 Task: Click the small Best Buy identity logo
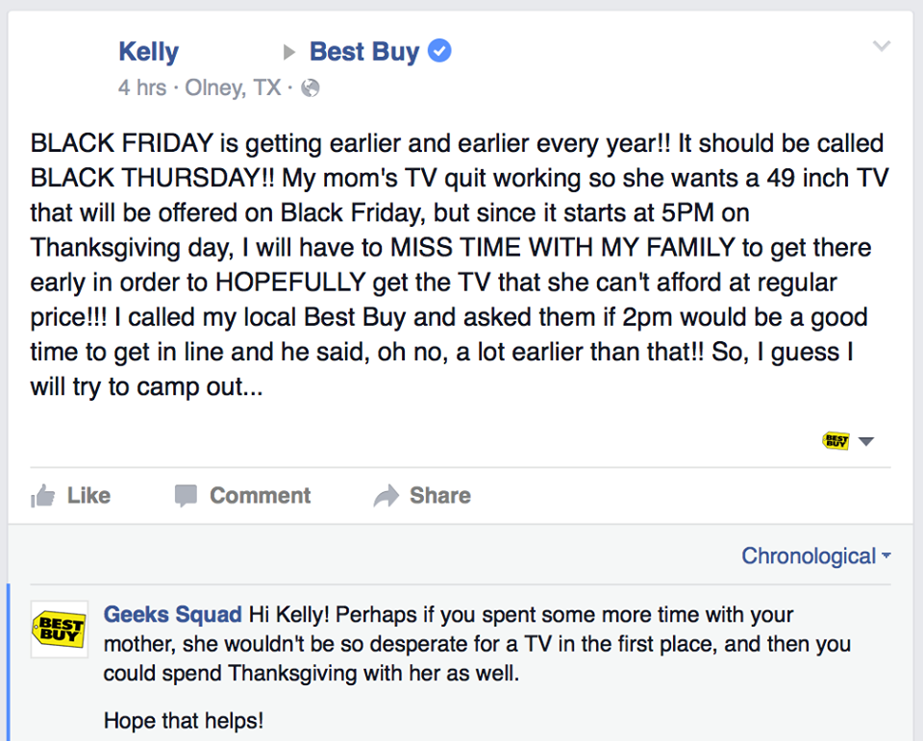[x=836, y=440]
